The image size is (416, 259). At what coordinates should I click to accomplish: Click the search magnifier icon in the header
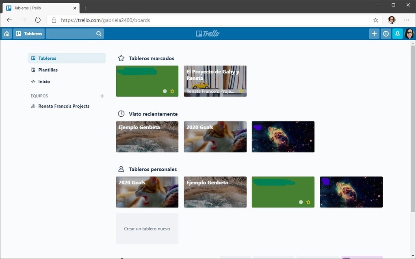point(98,33)
